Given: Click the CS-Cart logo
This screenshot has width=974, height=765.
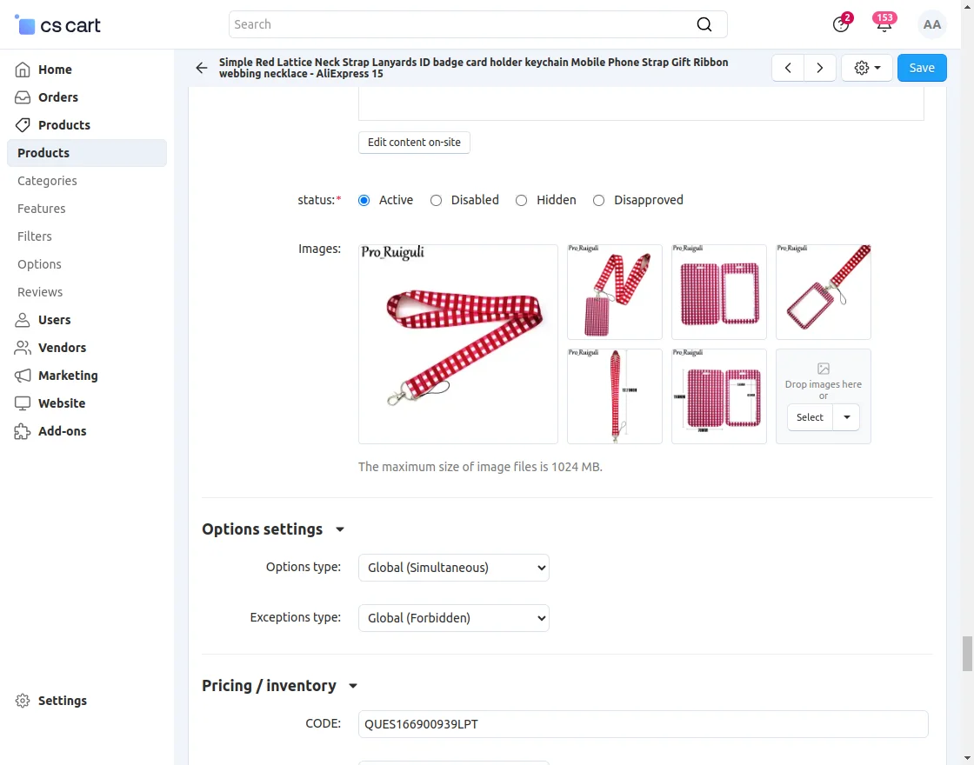Looking at the screenshot, I should 58,25.
